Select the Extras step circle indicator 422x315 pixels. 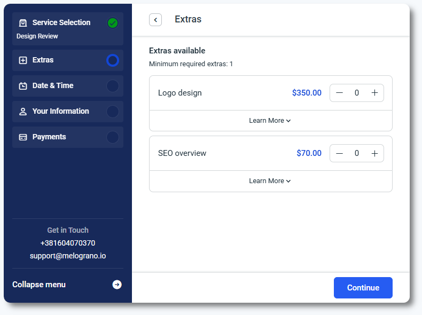coord(112,60)
